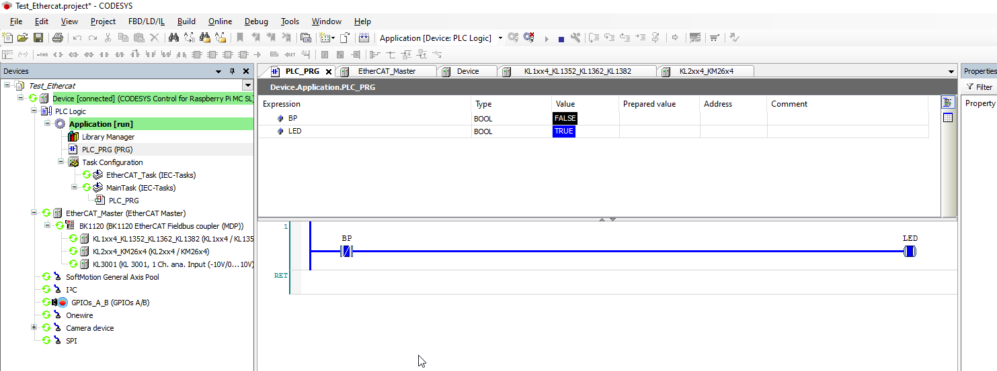Switch to the EtherCAT_Master tab
This screenshot has height=371, width=997.
387,71
